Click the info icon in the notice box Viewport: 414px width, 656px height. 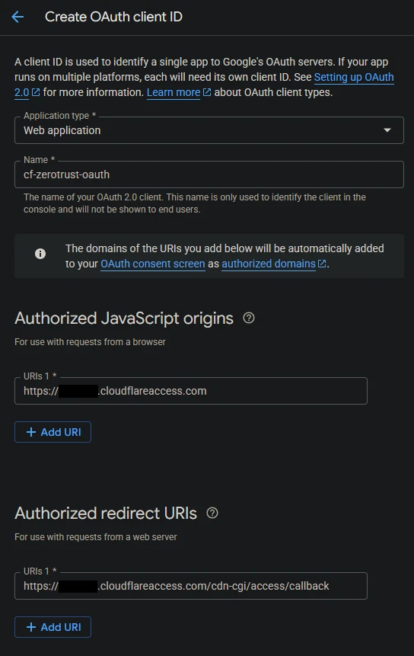point(40,254)
